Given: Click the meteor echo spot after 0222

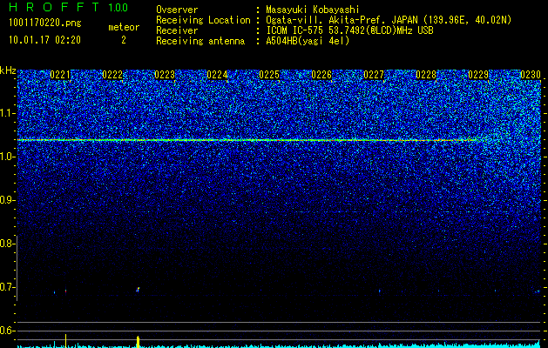Looking at the screenshot, I should click(138, 290).
